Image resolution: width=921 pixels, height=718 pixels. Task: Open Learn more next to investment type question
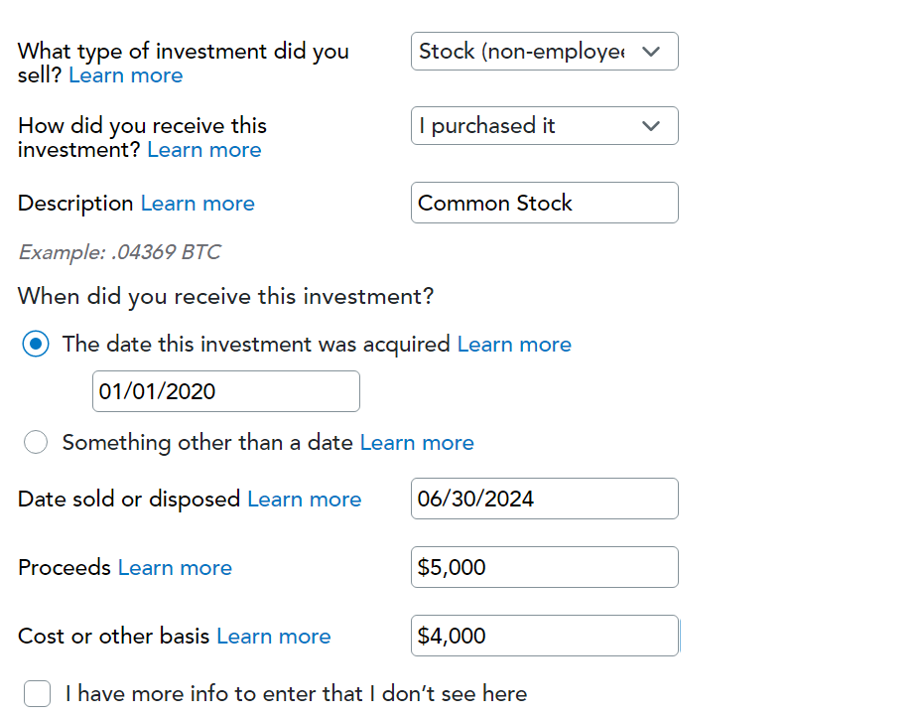125,75
